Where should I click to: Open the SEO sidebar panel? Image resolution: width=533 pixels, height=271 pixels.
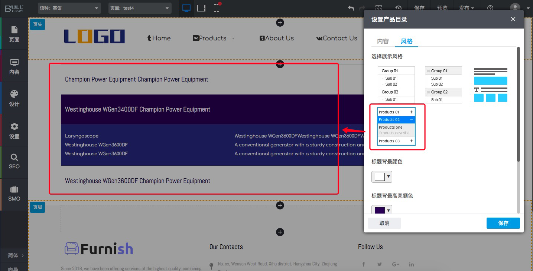coord(14,161)
